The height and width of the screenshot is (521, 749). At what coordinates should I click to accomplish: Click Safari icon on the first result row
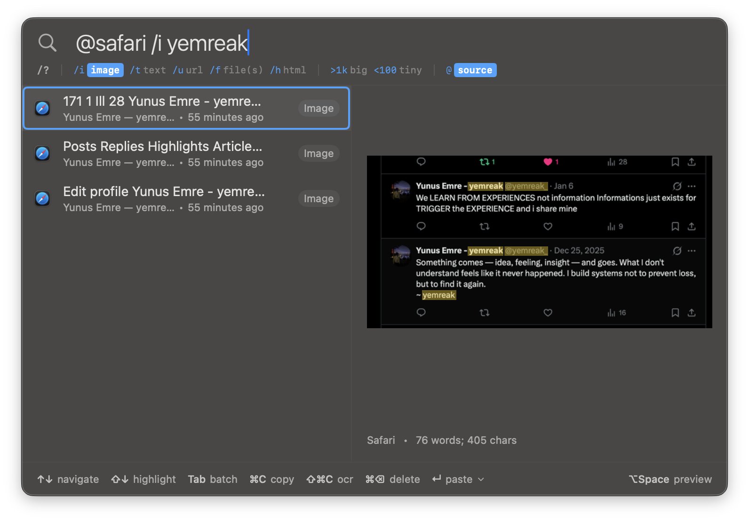pyautogui.click(x=42, y=108)
